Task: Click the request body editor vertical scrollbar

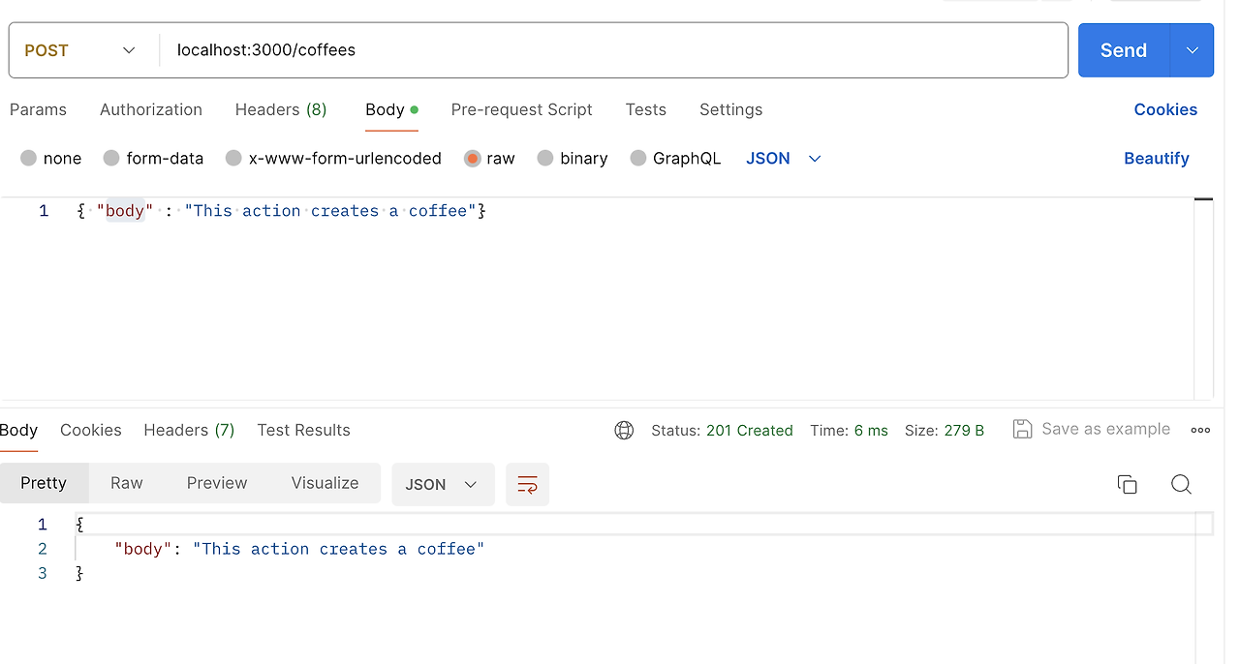Action: 1203,298
